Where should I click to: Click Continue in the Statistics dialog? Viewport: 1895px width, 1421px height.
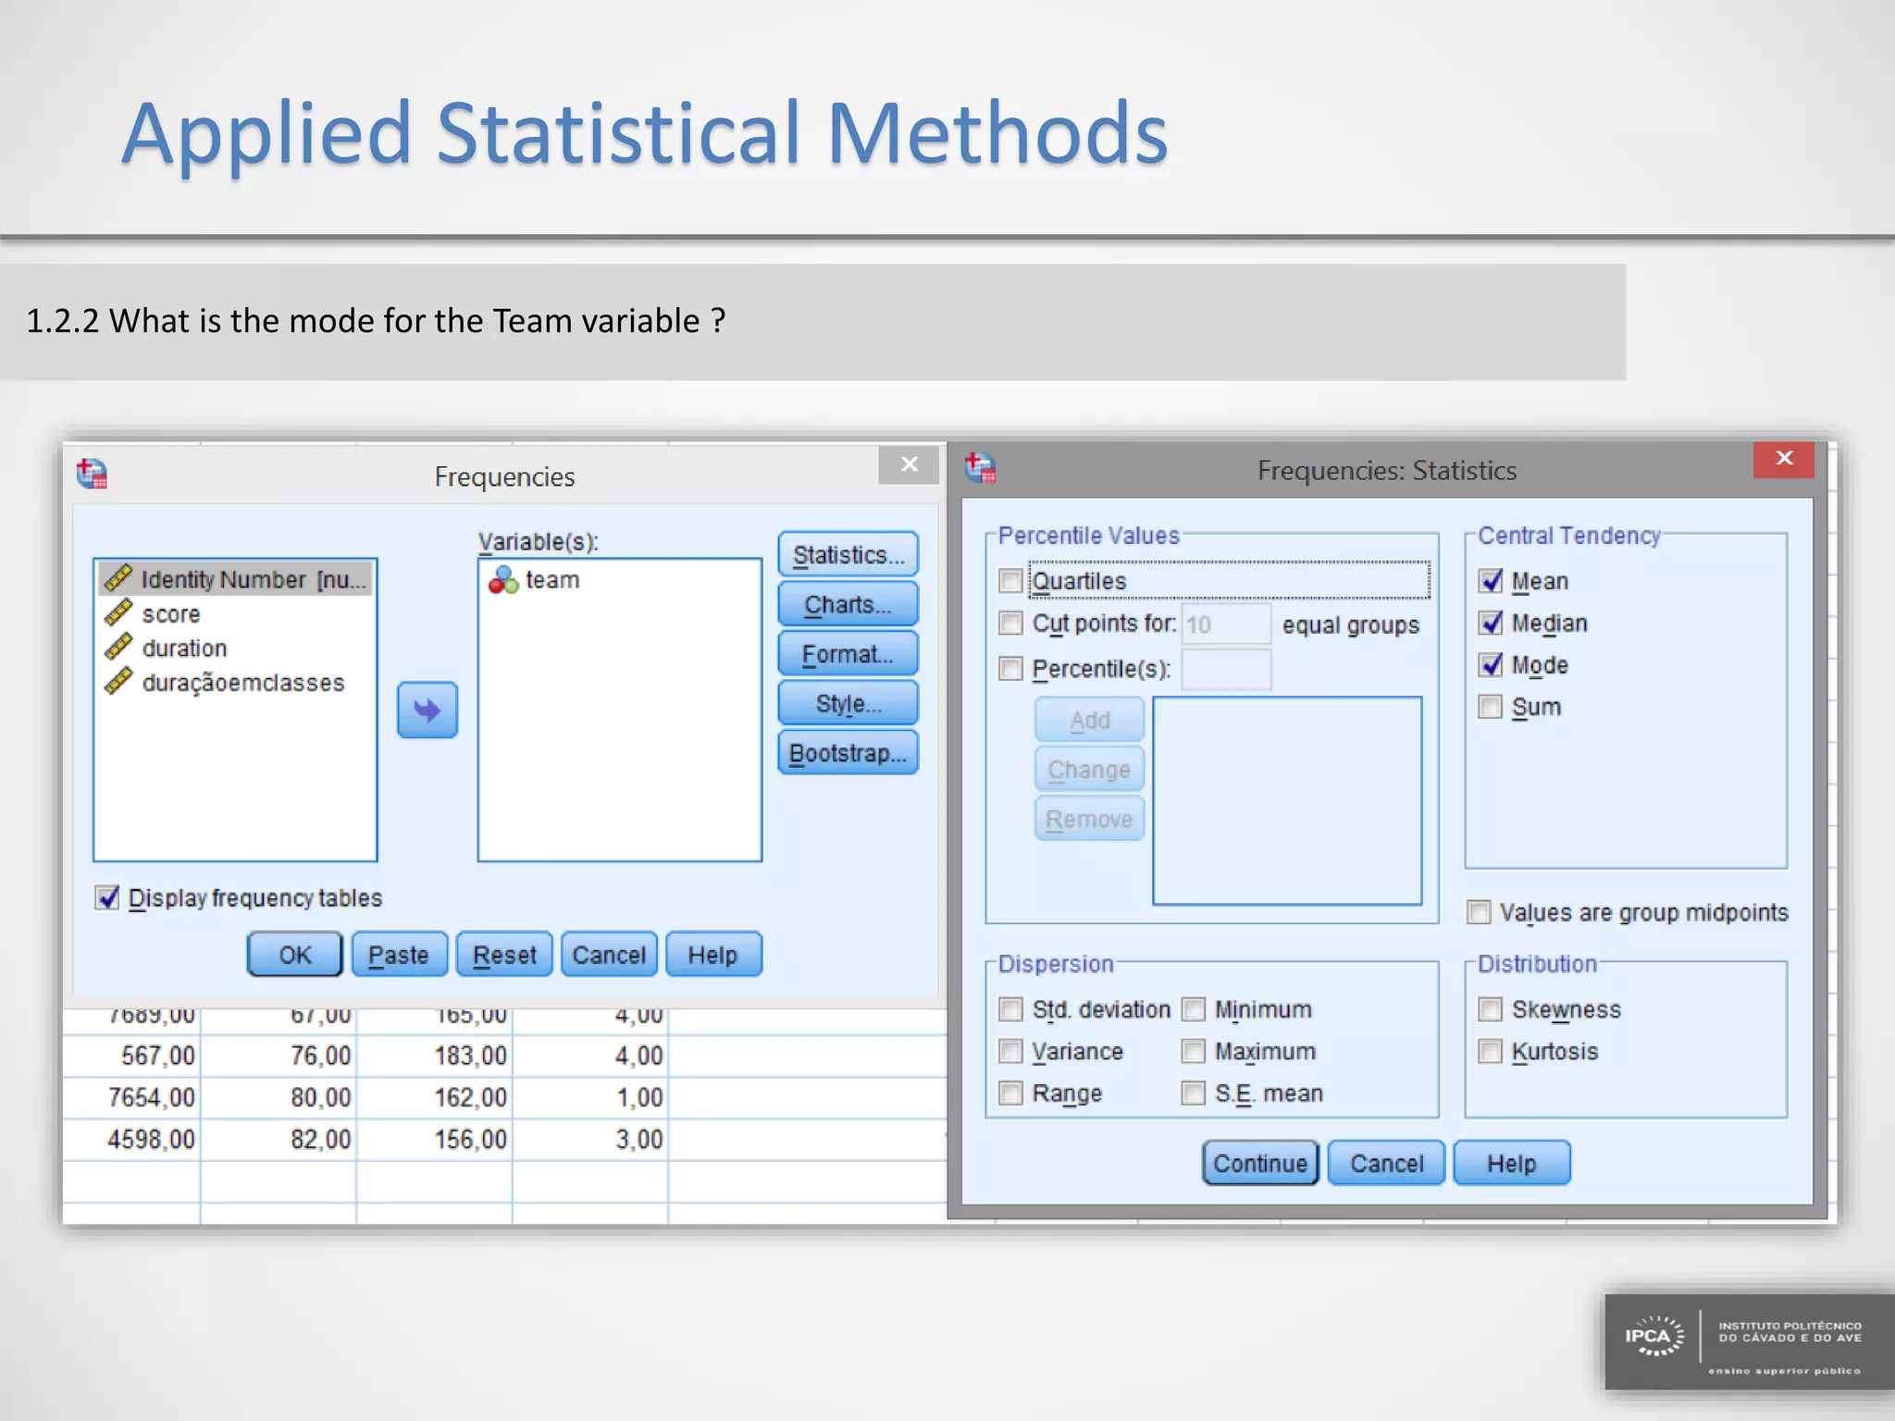click(x=1260, y=1163)
